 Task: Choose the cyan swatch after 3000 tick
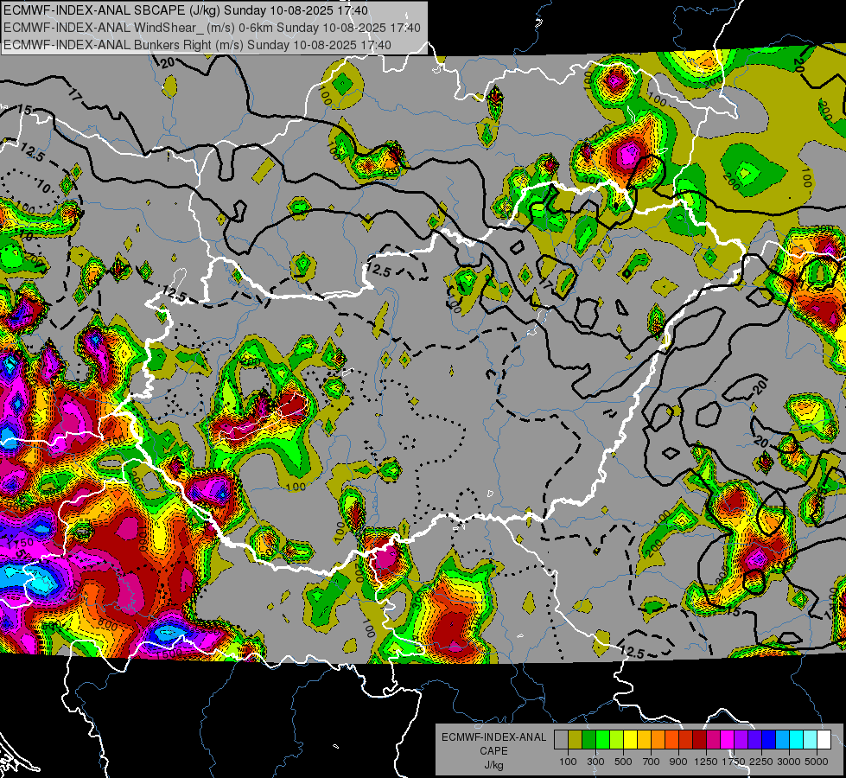pos(797,739)
